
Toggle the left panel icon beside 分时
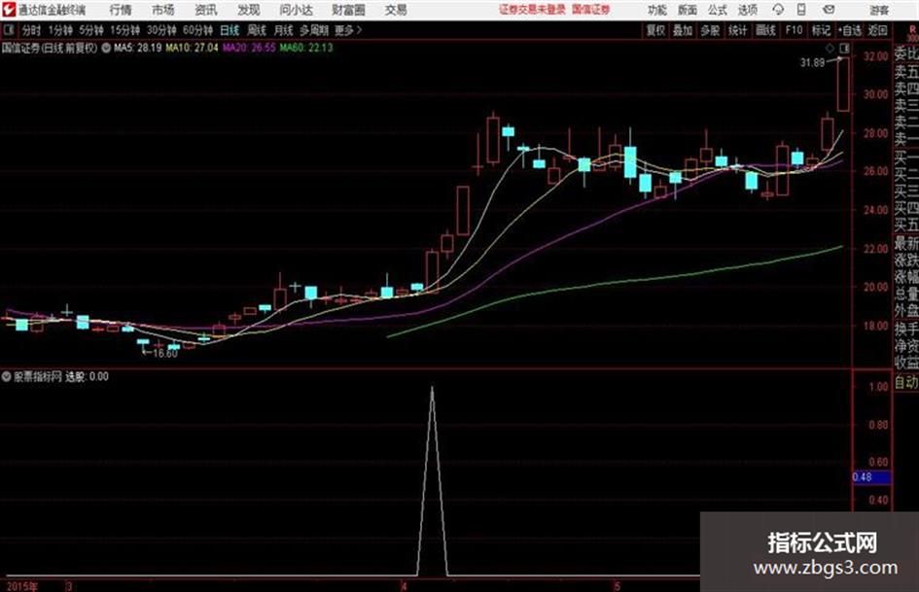(8, 30)
